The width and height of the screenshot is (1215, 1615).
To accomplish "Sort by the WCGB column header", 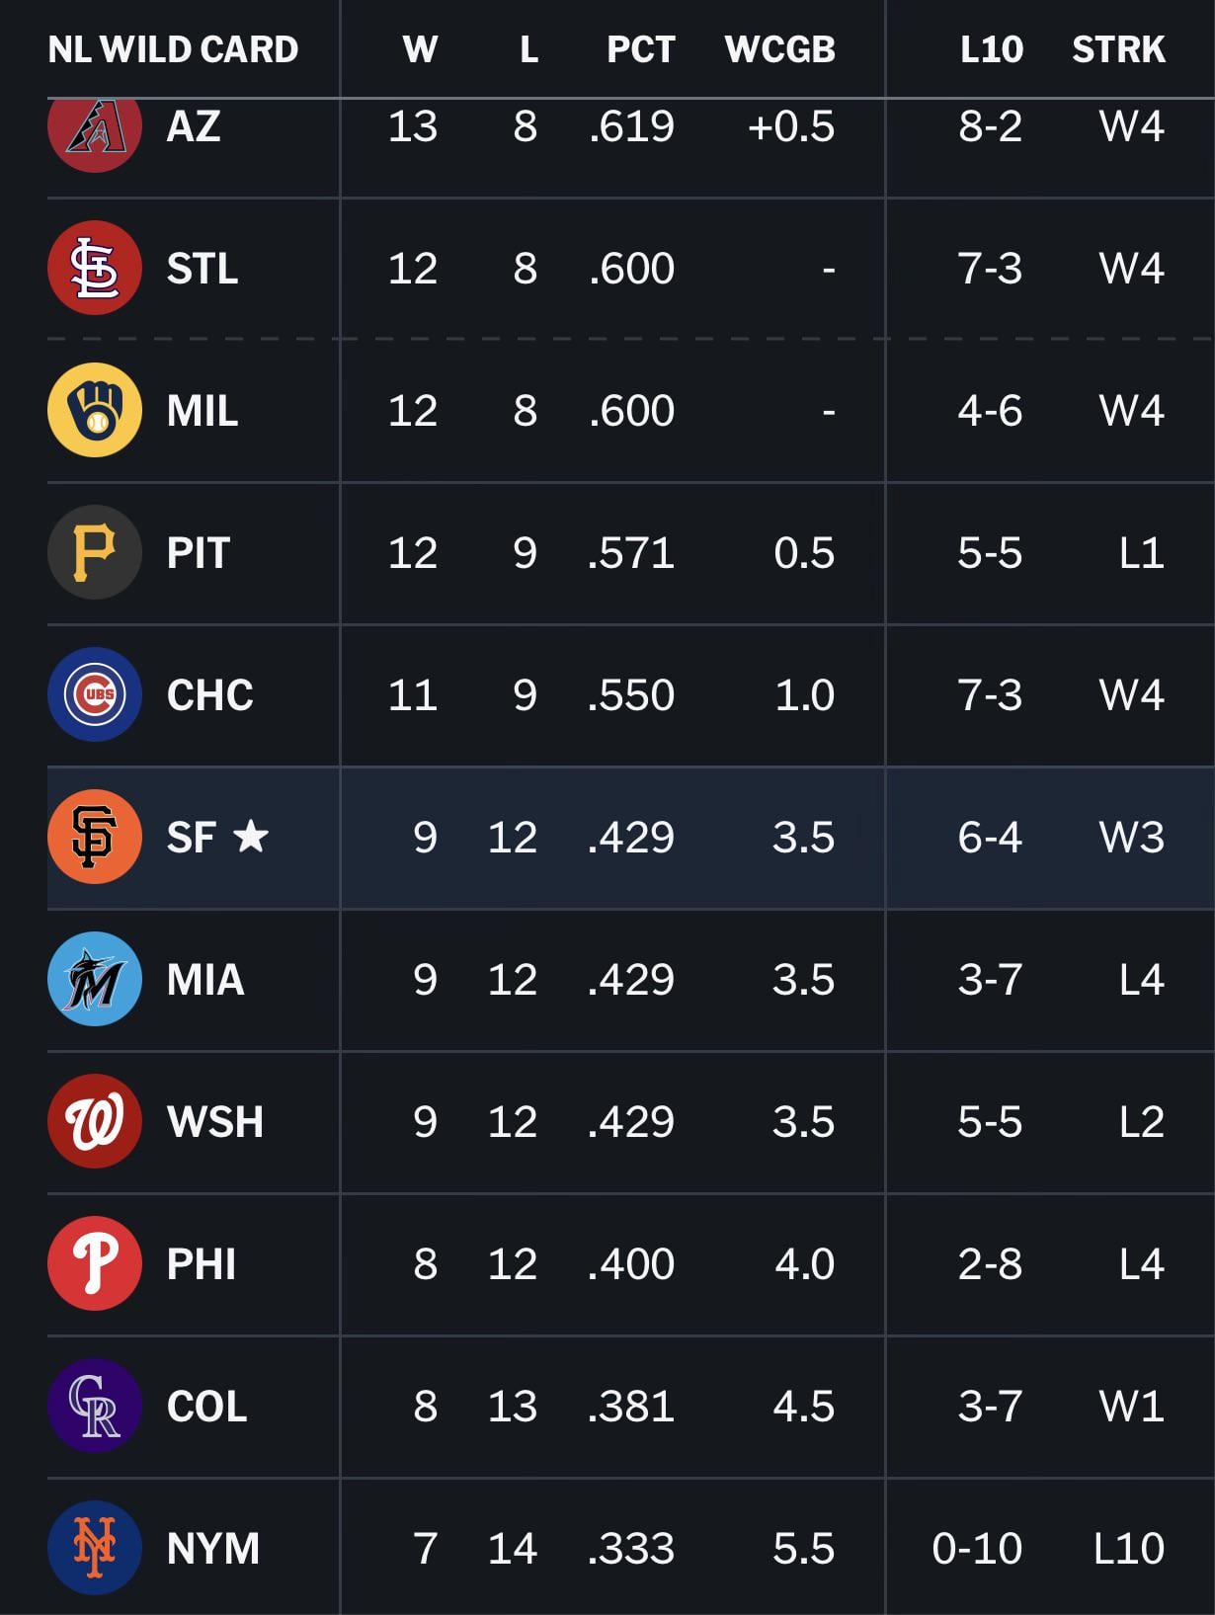I will 779,49.
